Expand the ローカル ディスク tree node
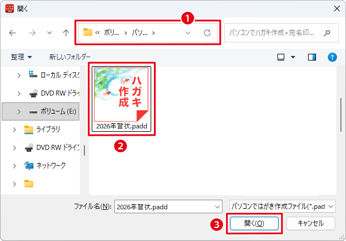This screenshot has width=346, height=241. coord(19,76)
